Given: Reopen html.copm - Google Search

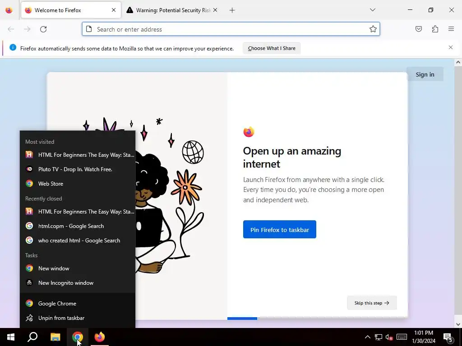Looking at the screenshot, I should (78, 226).
